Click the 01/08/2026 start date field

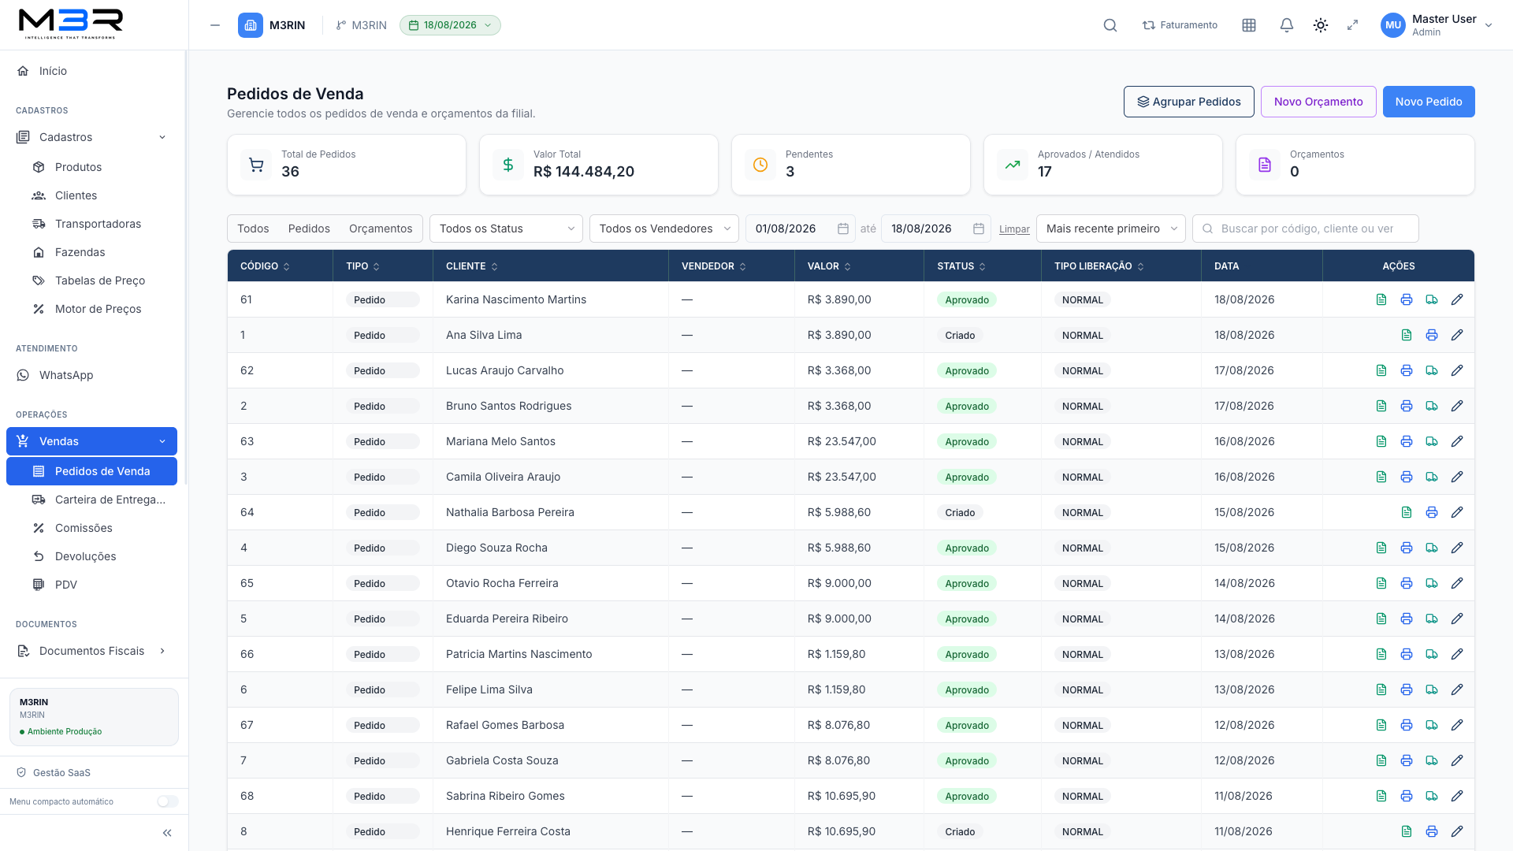[800, 229]
